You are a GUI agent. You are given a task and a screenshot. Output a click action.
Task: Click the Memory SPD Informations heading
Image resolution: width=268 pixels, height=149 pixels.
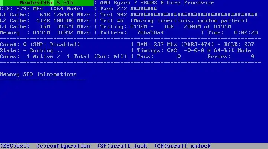click(x=38, y=74)
